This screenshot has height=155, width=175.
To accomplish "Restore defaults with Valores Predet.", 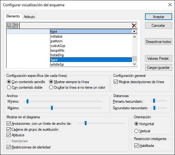I will click(x=158, y=59).
